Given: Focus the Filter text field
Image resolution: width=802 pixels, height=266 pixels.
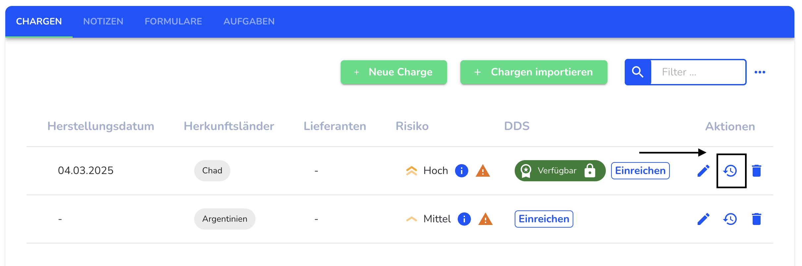Looking at the screenshot, I should point(698,72).
